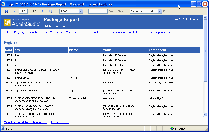The height and width of the screenshot is (132, 209).
Task: Go to previous report page
Action: click(15, 11)
